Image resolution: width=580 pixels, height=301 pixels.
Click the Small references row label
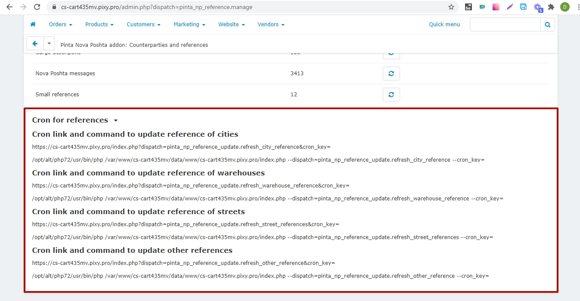coord(57,95)
